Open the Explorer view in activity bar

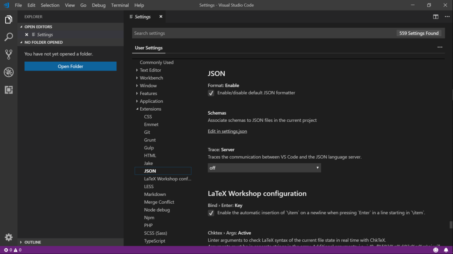coord(9,19)
